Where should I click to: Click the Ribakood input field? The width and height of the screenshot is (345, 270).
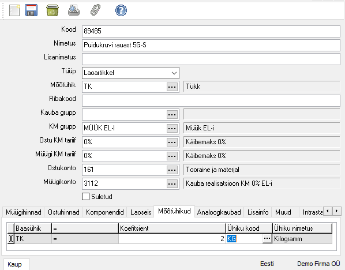(211, 100)
